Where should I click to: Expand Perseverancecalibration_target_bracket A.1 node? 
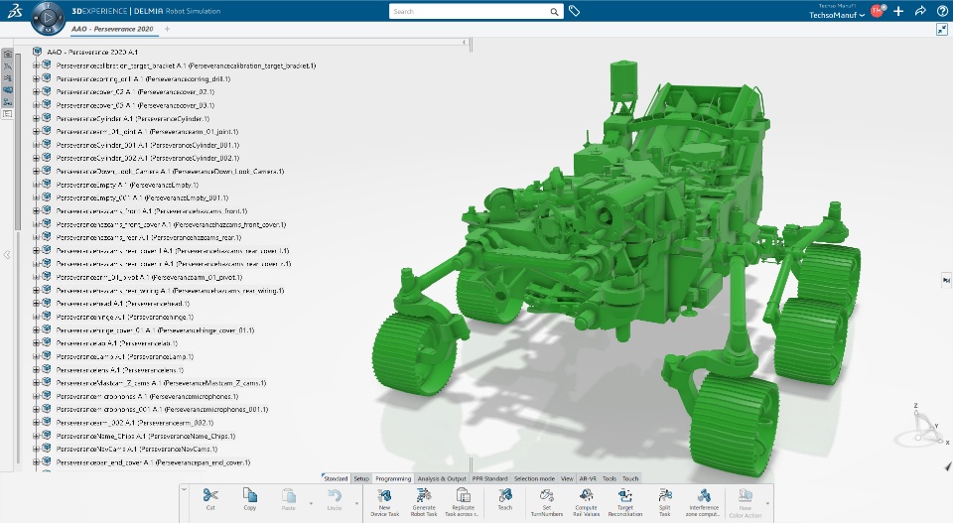click(x=36, y=65)
